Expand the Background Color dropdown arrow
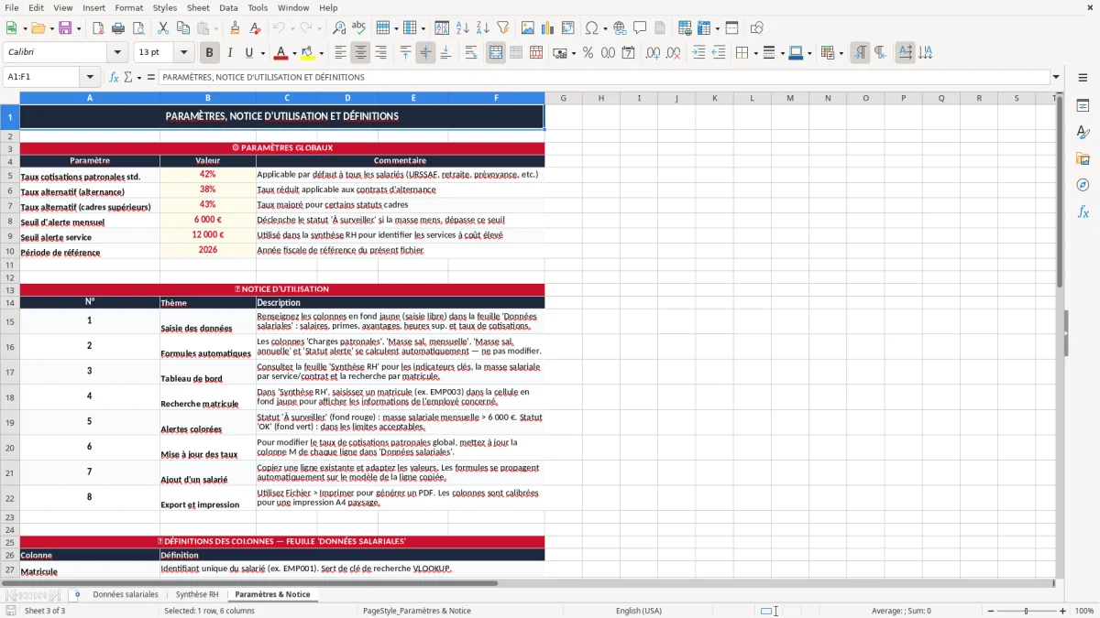This screenshot has width=1100, height=618. pyautogui.click(x=322, y=53)
